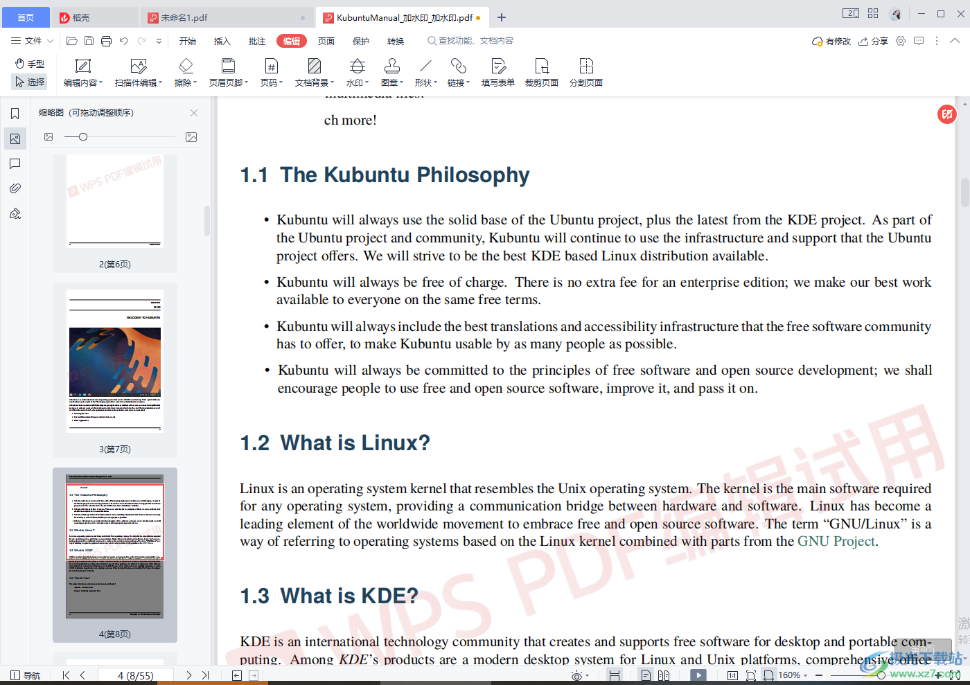The width and height of the screenshot is (970, 685).
Task: Click the large thumbnail size icon
Action: coord(192,137)
